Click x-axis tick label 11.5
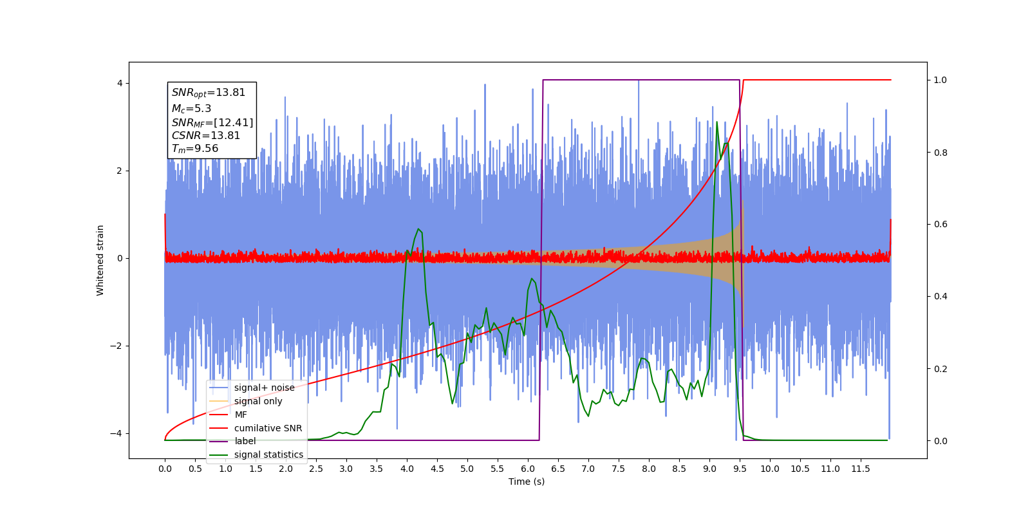This screenshot has height=515, width=1030. (x=861, y=469)
